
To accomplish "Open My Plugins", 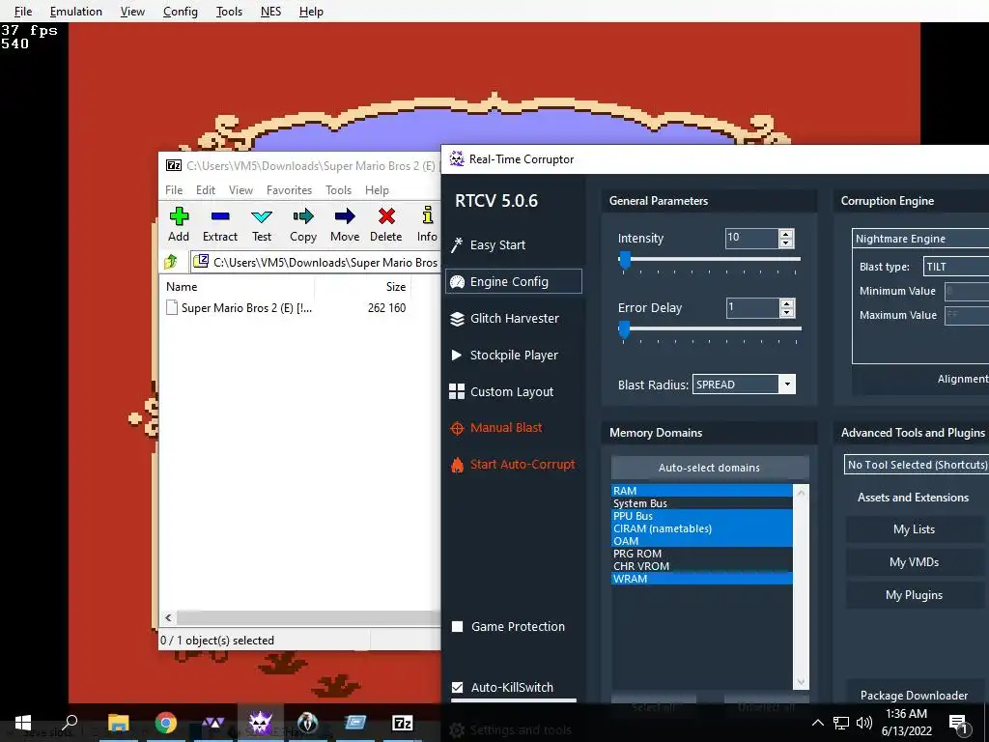I will click(x=914, y=595).
